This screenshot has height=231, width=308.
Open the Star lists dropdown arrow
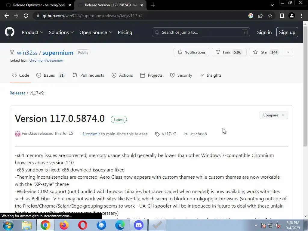tap(288, 52)
